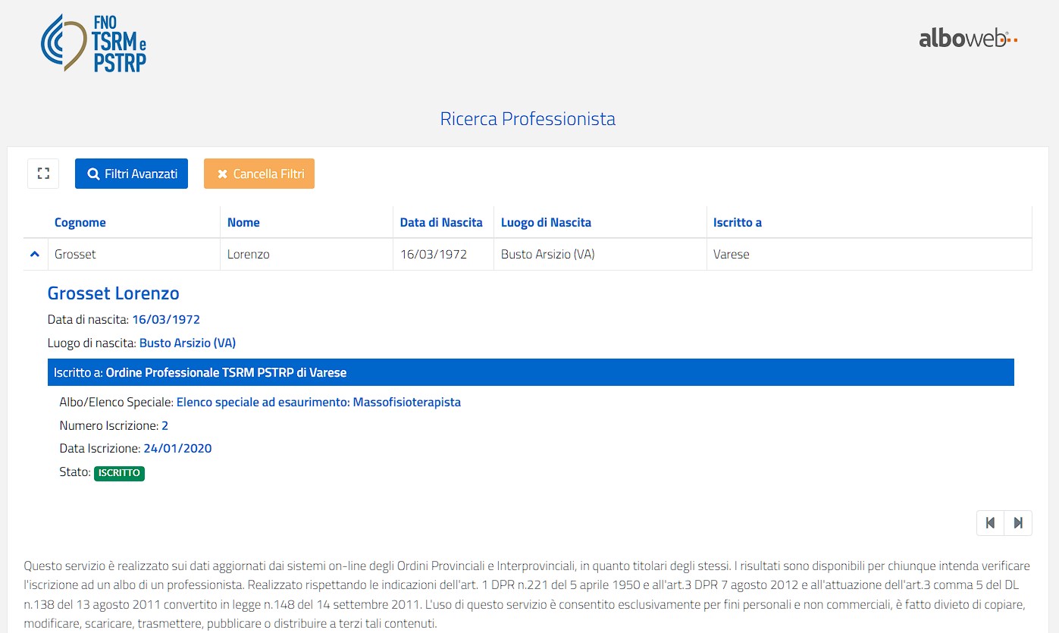Sort by the Cognome column header
1059x633 pixels.
coord(80,222)
